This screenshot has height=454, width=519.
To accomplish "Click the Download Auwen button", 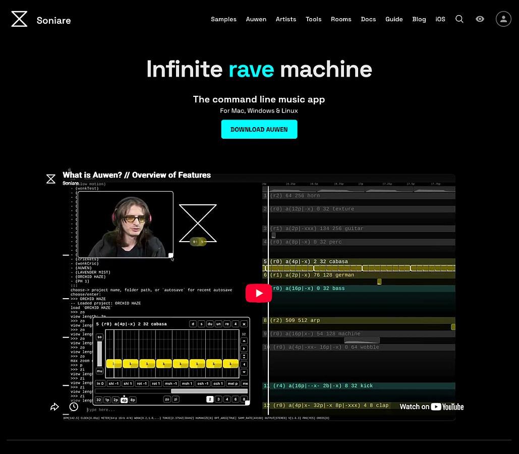I will (259, 129).
